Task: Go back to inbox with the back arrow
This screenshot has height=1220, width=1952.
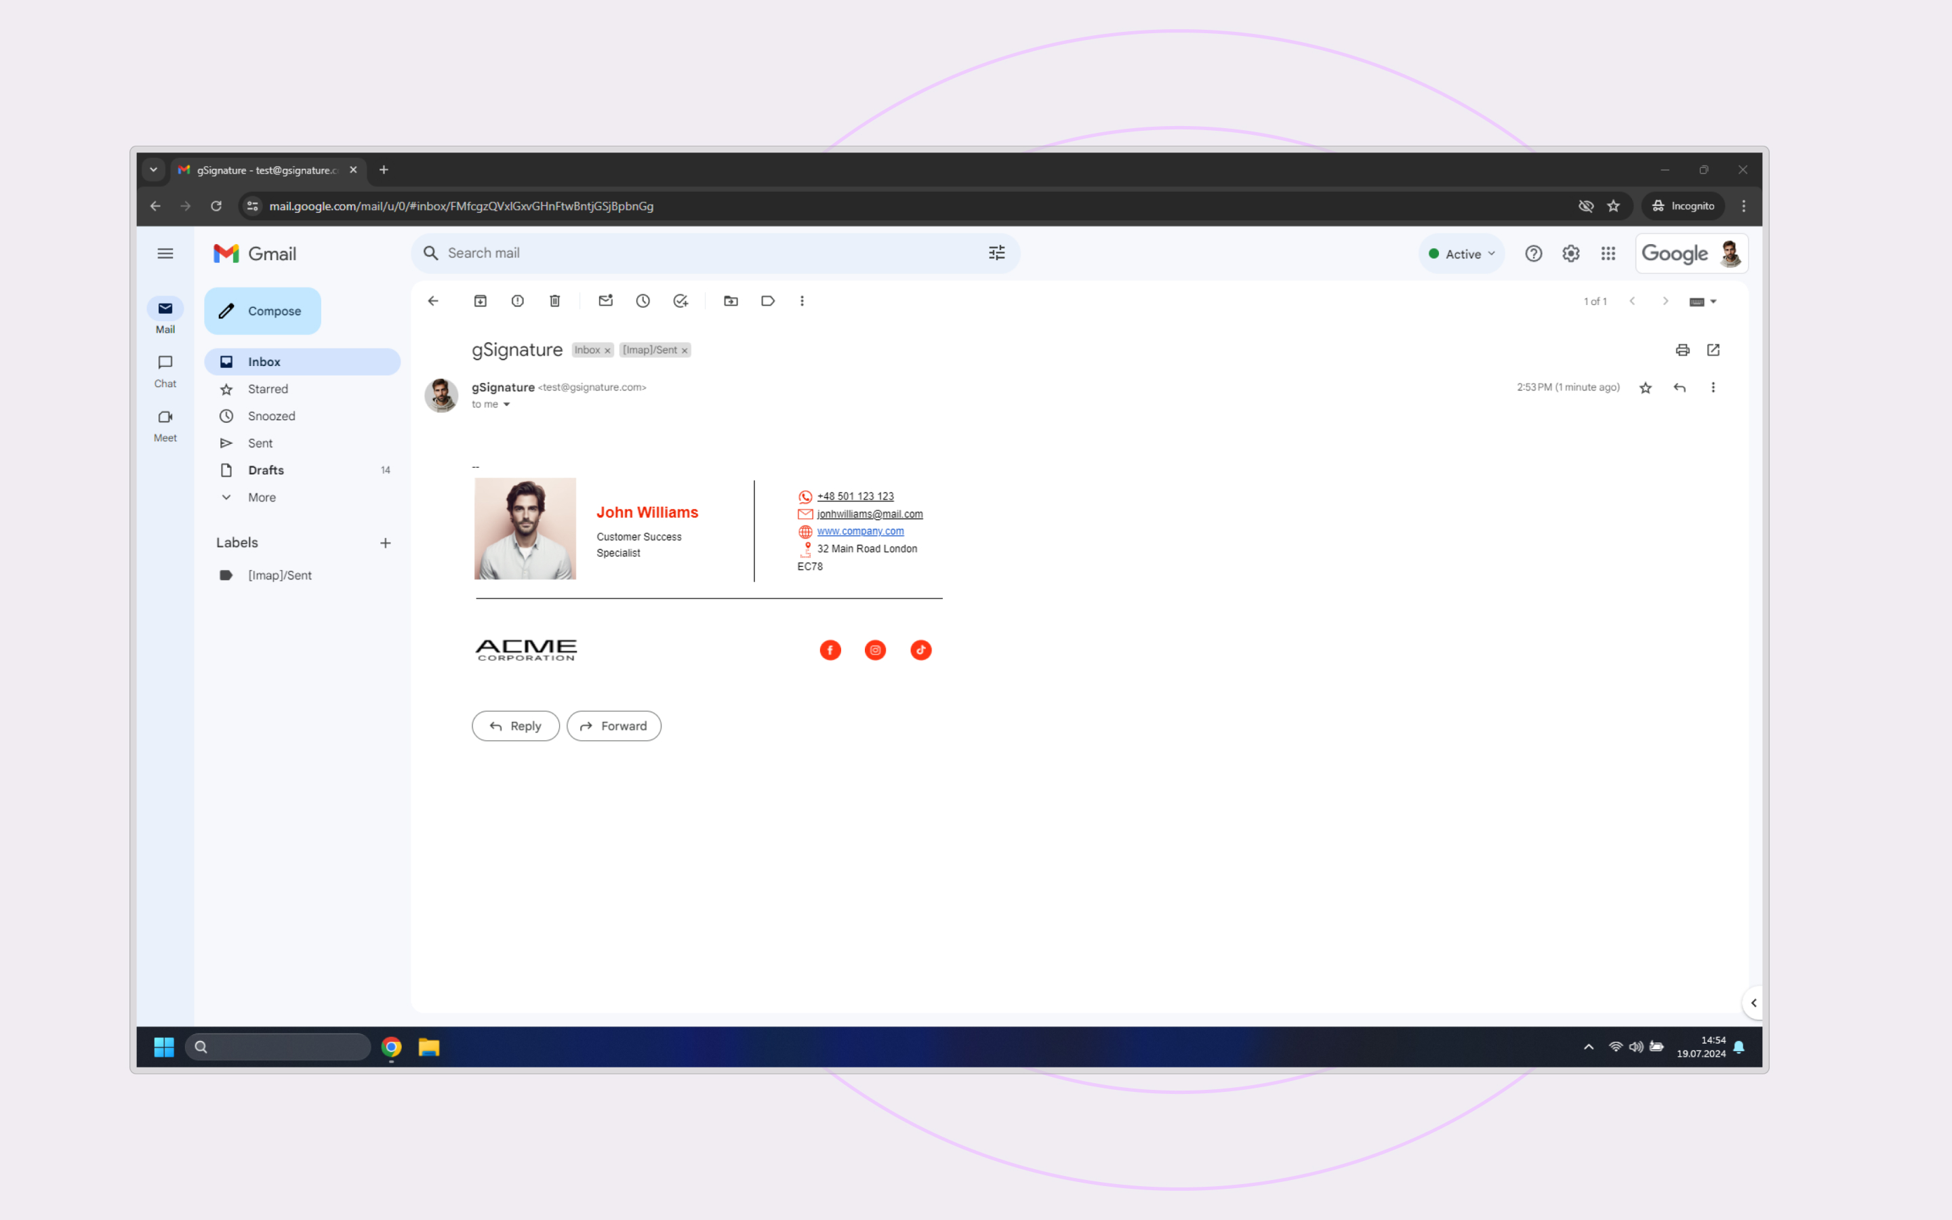Action: pyautogui.click(x=433, y=301)
